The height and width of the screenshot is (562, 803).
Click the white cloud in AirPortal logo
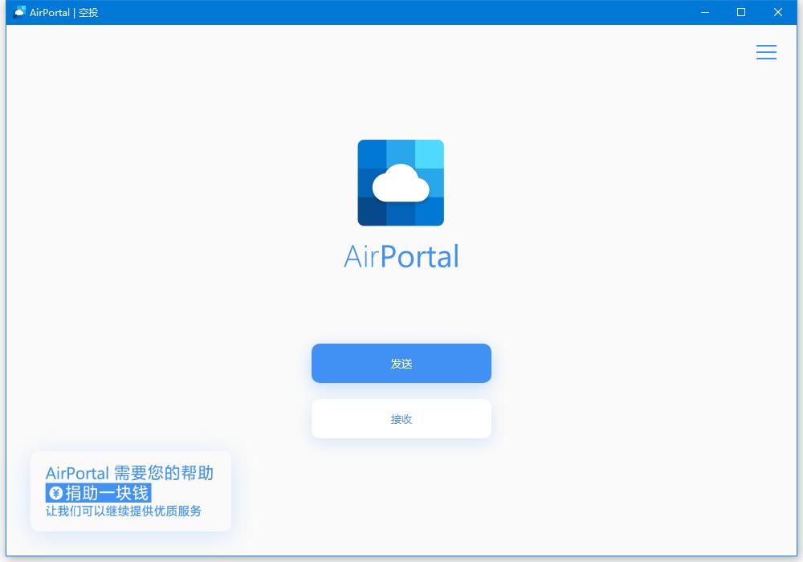click(x=401, y=183)
